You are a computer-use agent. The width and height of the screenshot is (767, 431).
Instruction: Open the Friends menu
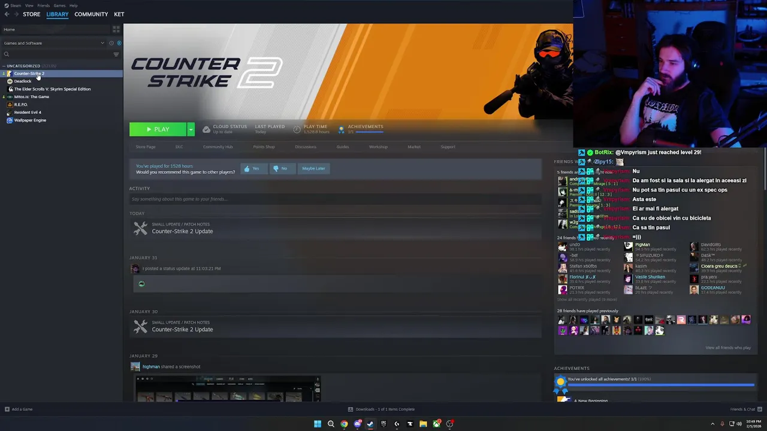click(x=44, y=5)
